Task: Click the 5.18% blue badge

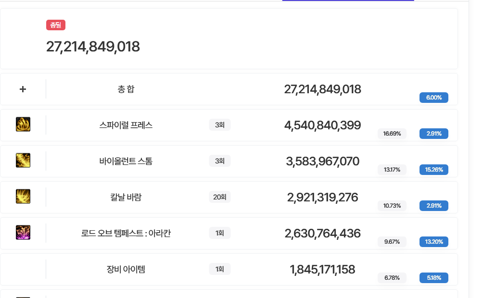Action: pos(434,277)
